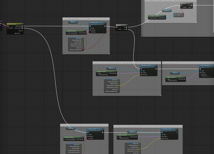Click Vector Value pin in 'Goes to where enemy heard sound'

pyautogui.click(x=162, y=138)
